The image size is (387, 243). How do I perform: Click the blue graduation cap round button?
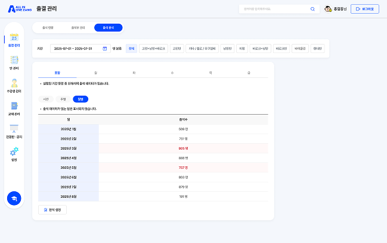click(x=14, y=198)
